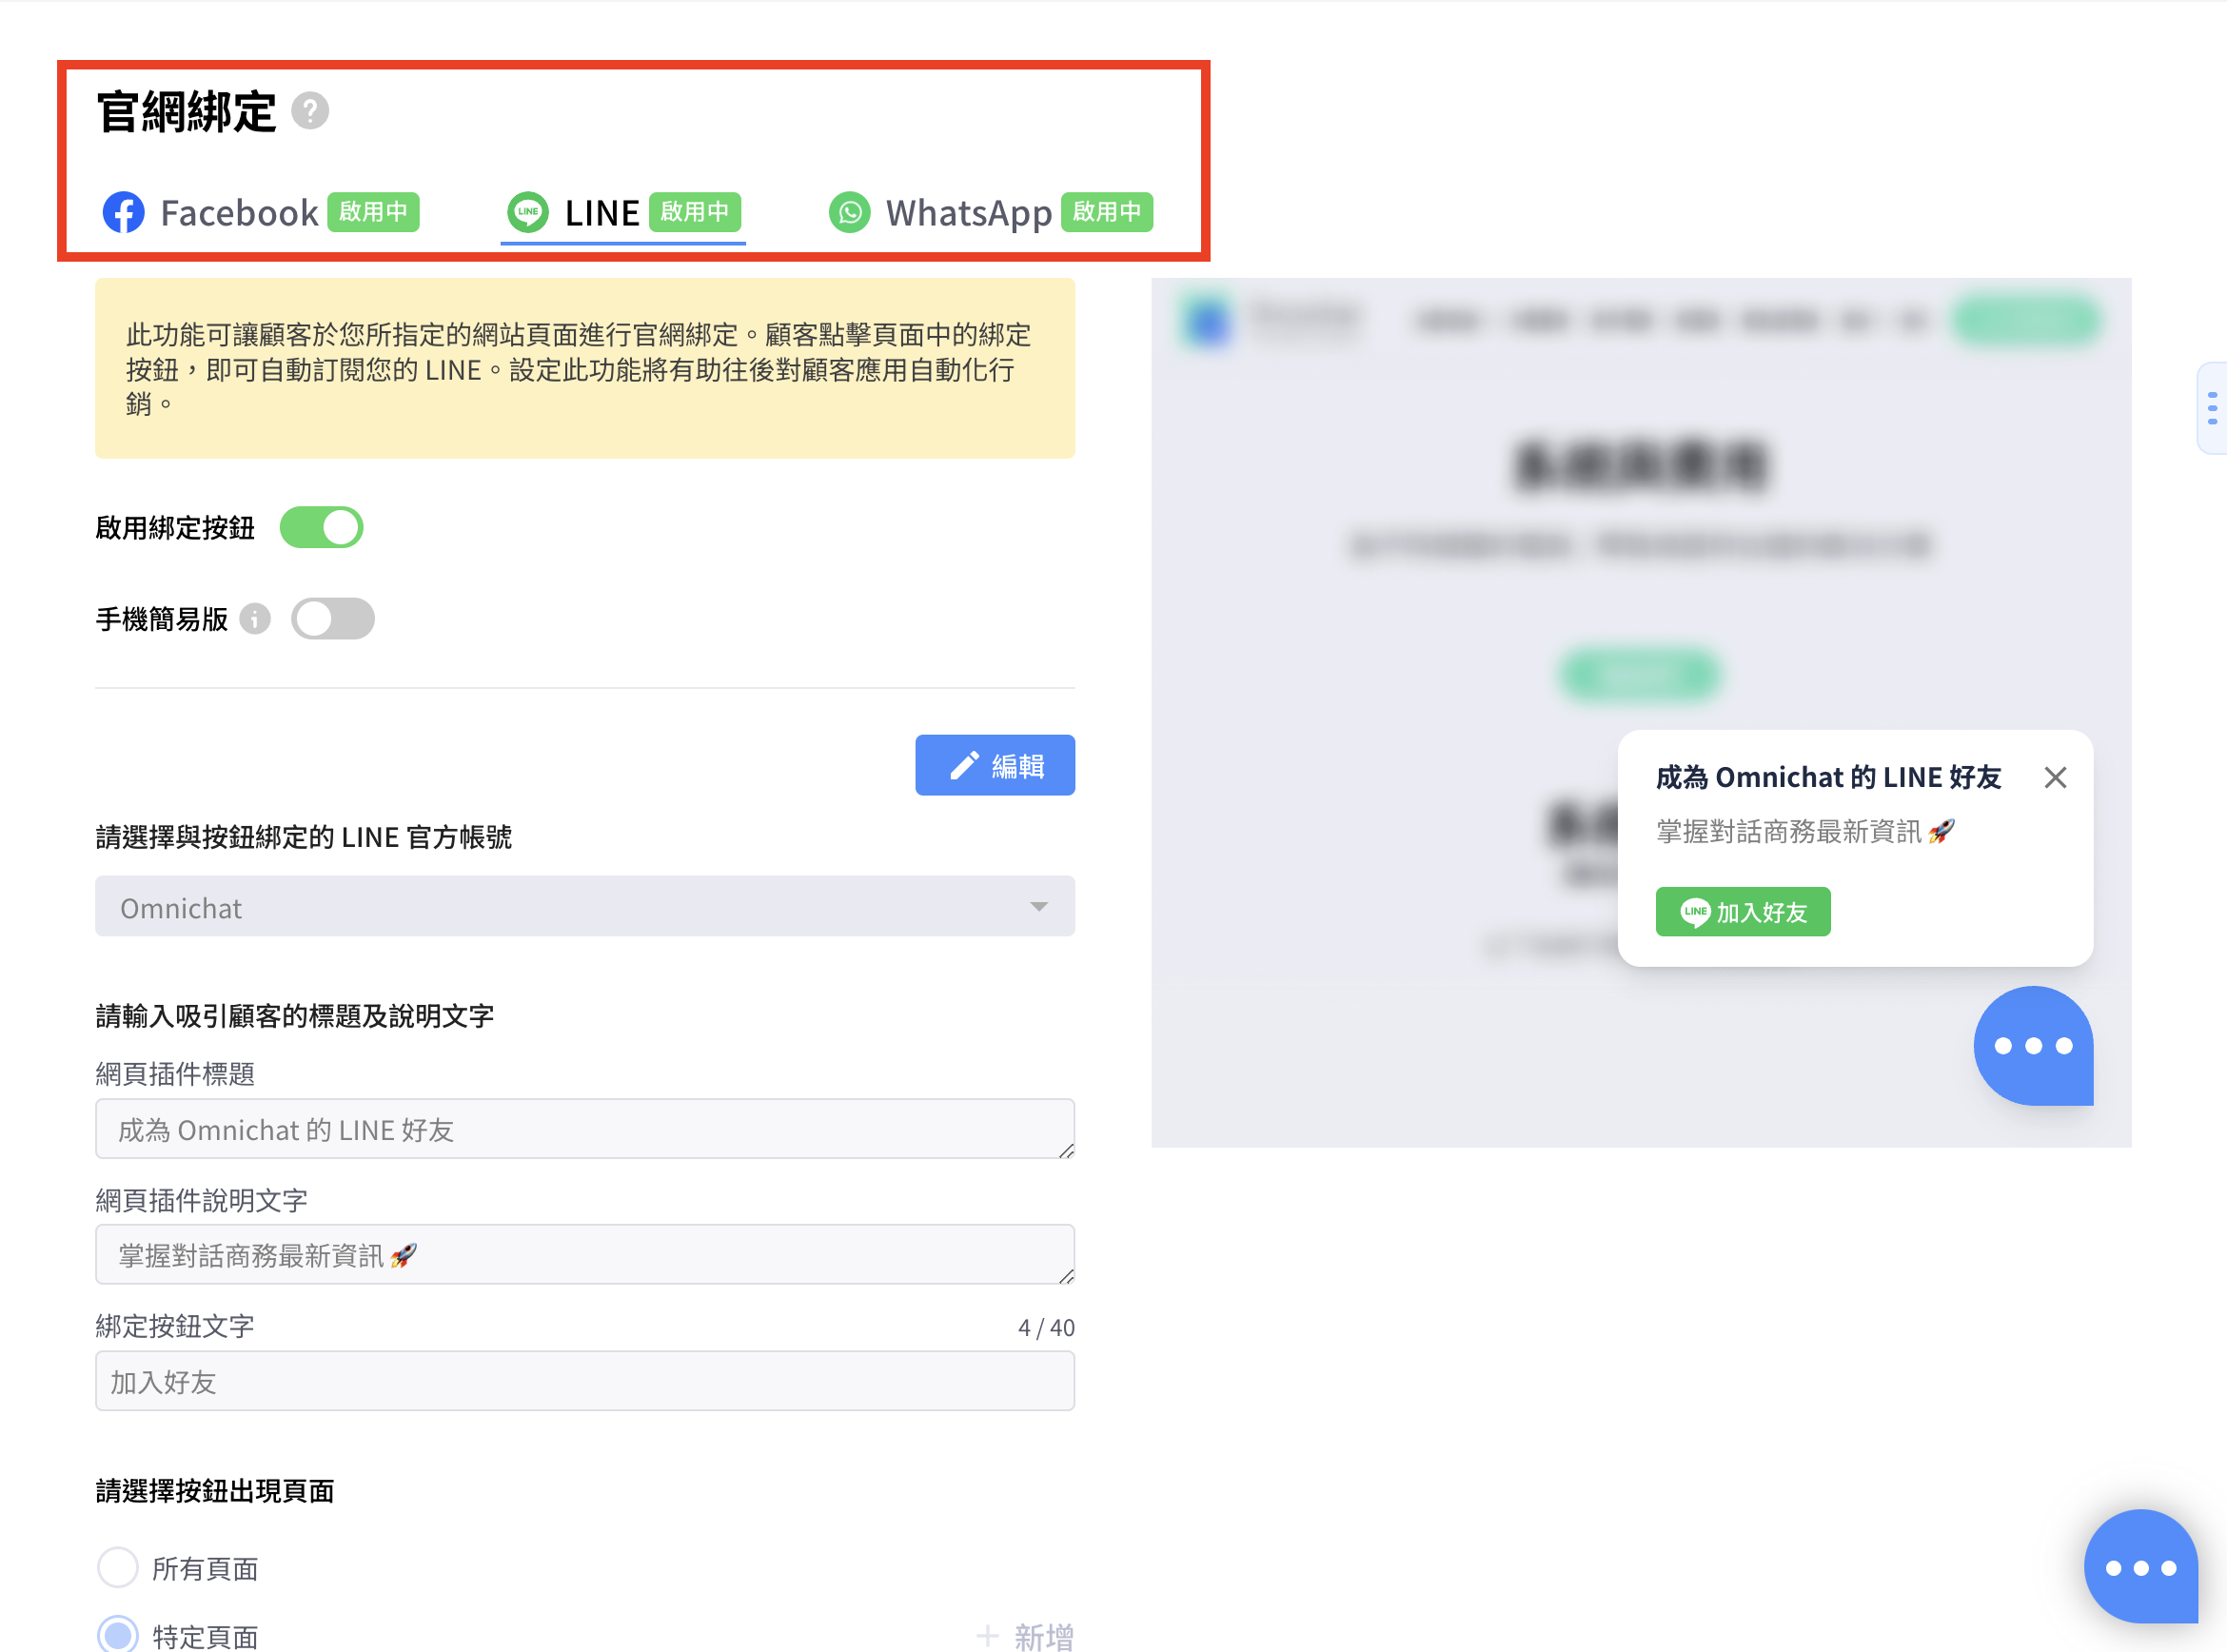The height and width of the screenshot is (1652, 2227).
Task: Click the help question mark beside 官網綁定
Action: [310, 111]
